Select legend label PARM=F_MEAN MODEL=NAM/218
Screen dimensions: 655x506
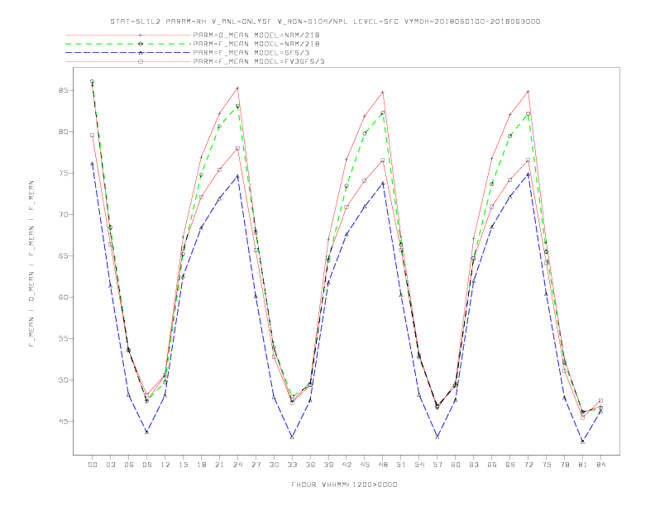pos(256,44)
